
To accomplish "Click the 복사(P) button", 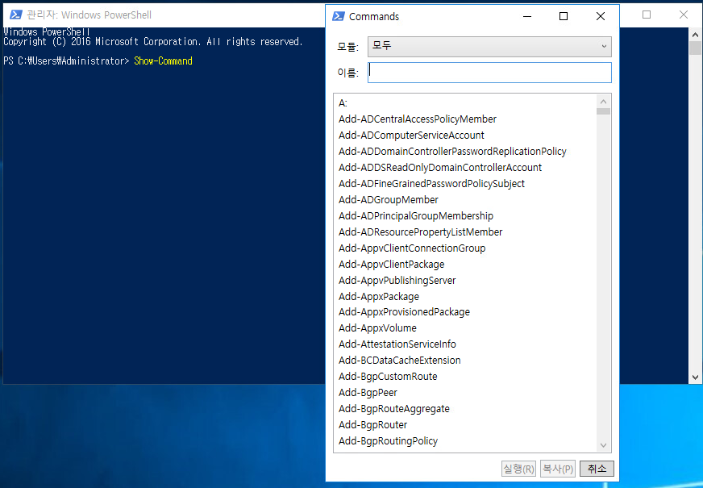I will tap(558, 469).
